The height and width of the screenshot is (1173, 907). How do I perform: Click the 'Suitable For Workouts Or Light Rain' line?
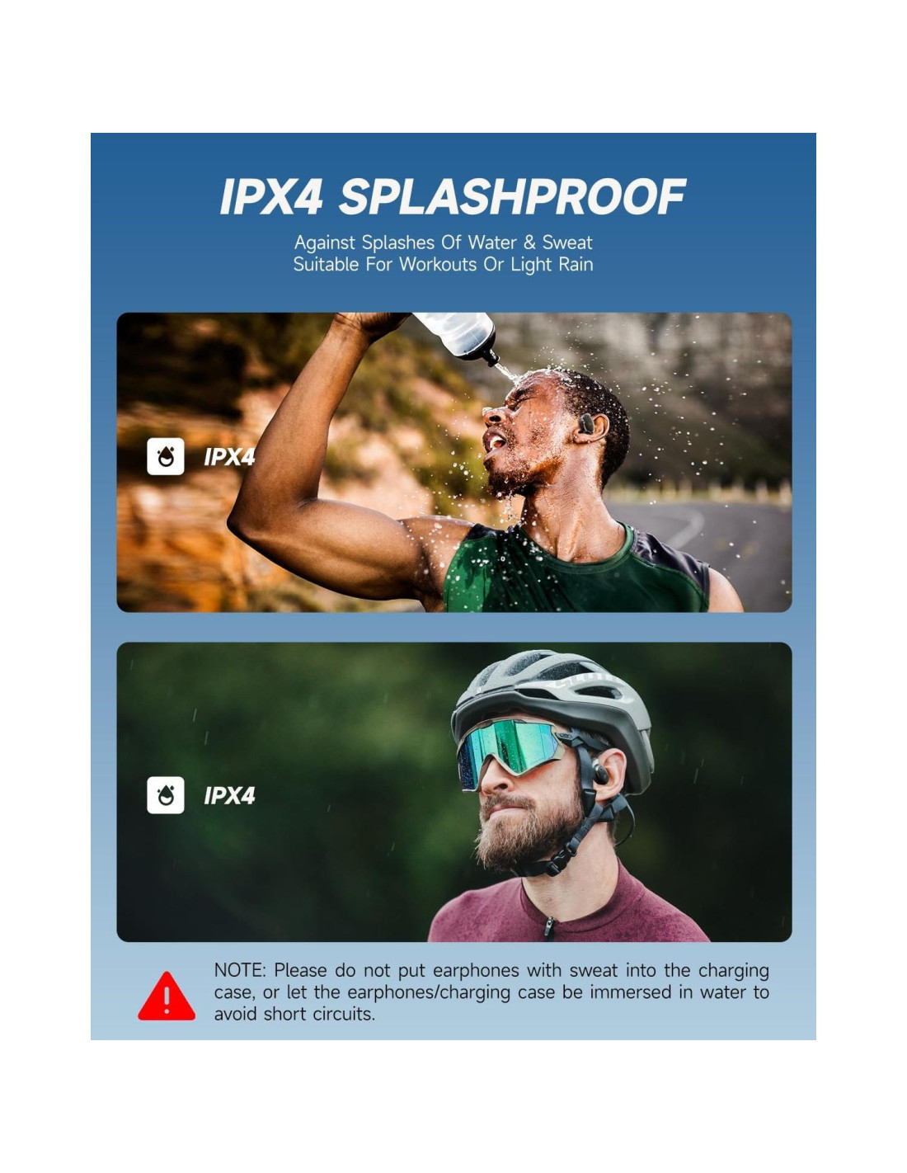pos(444,265)
